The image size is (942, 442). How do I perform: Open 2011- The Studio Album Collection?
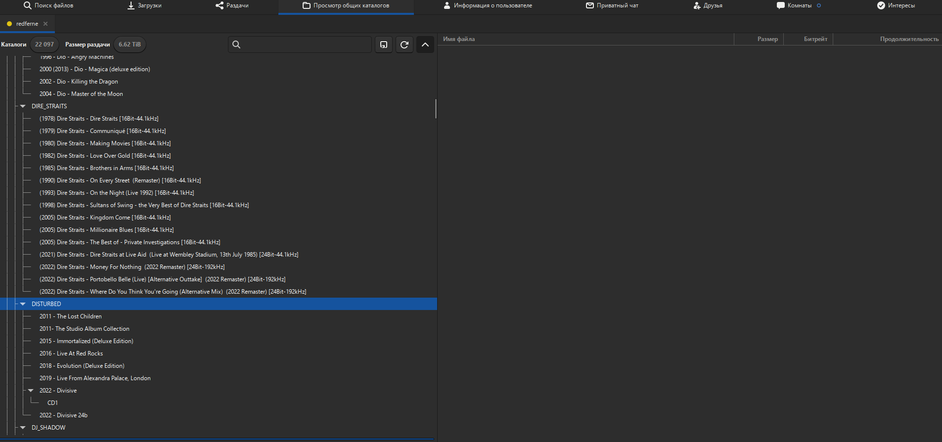(x=85, y=329)
